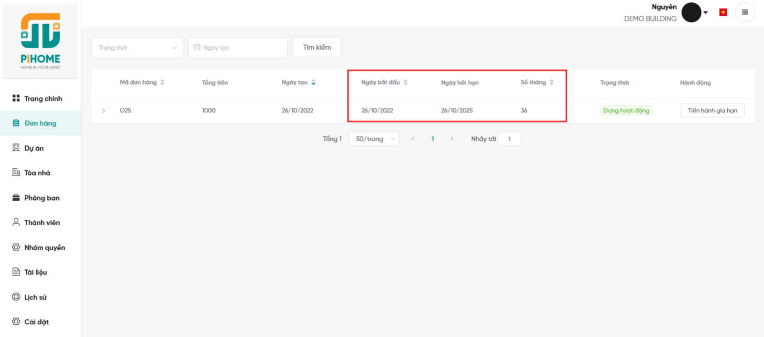Screen dimensions: 764x337
Task: Sort by Ngày tạo column arrows
Action: coord(313,82)
